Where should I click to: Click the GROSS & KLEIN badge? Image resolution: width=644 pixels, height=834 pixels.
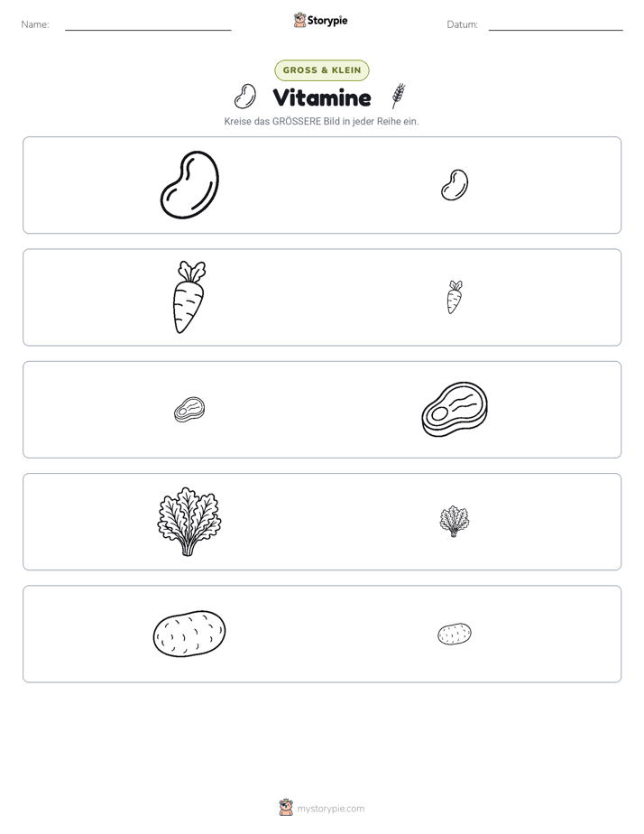tap(322, 70)
